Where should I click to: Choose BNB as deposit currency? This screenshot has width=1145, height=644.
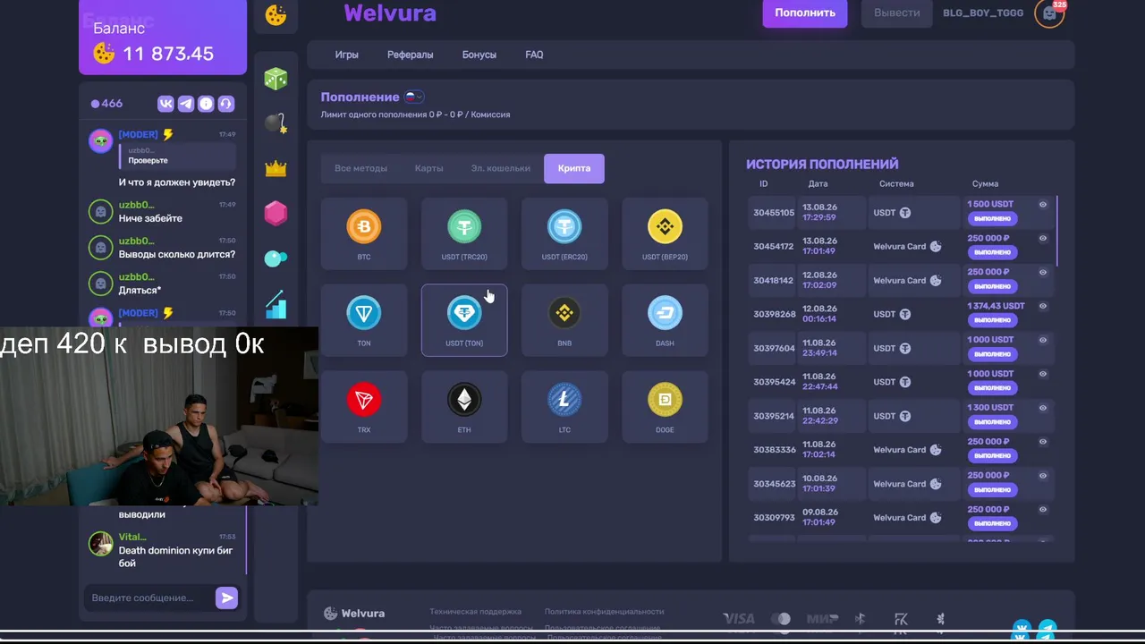(x=564, y=320)
